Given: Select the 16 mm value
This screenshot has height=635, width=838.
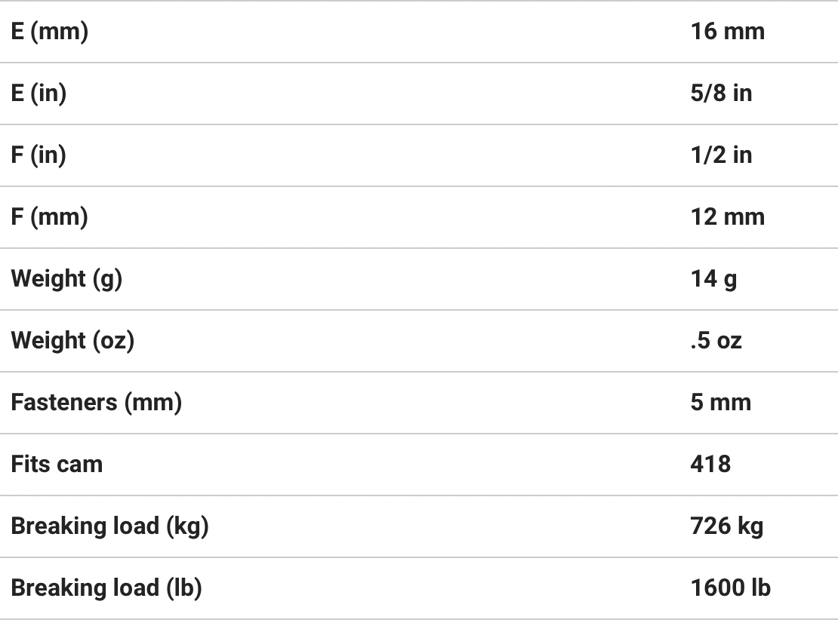Looking at the screenshot, I should pyautogui.click(x=727, y=32).
